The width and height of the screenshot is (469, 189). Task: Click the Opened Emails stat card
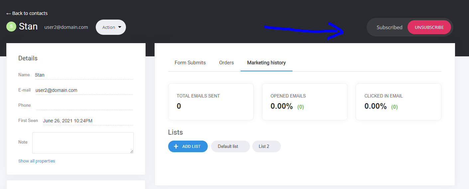(x=304, y=102)
